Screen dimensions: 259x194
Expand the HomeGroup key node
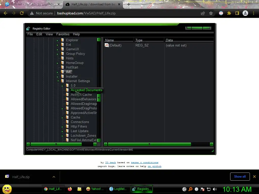pos(57,63)
